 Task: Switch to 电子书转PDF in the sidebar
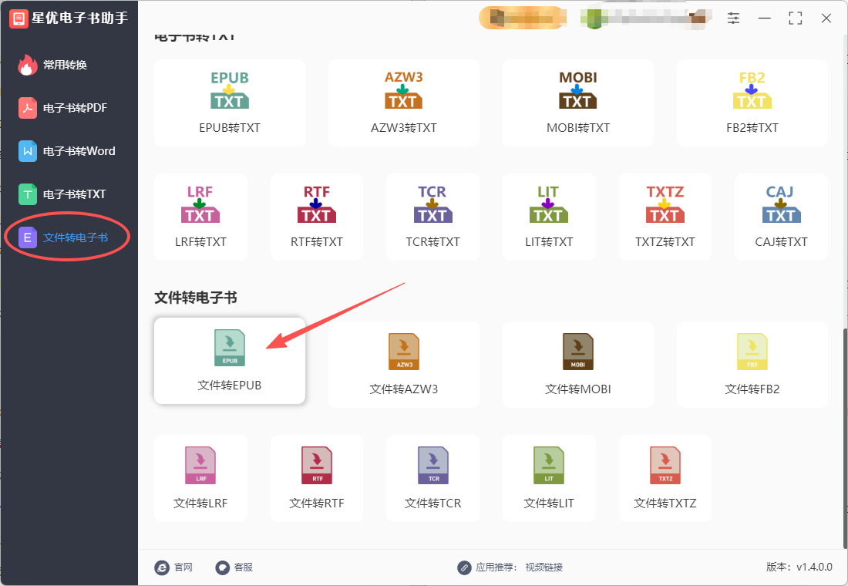(69, 108)
